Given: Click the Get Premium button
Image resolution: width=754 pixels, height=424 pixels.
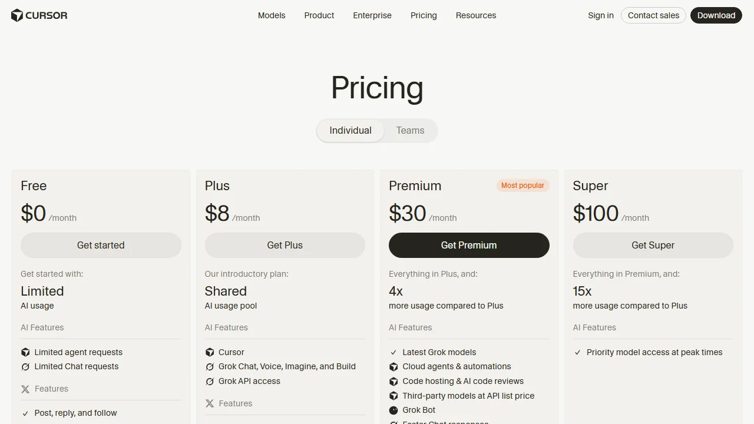Looking at the screenshot, I should click(x=469, y=245).
